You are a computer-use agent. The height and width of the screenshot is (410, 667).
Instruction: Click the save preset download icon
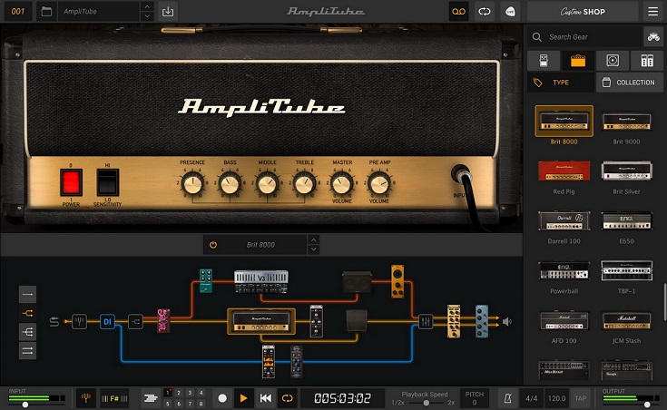coord(168,12)
